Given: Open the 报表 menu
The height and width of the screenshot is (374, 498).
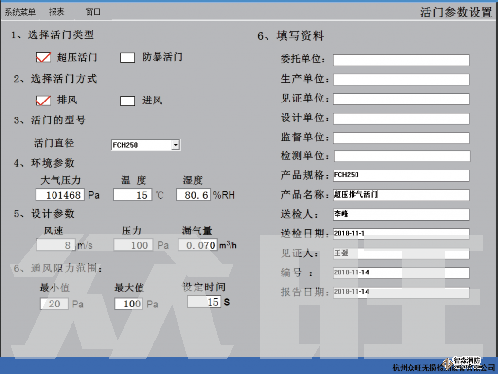Looking at the screenshot, I should [x=56, y=12].
